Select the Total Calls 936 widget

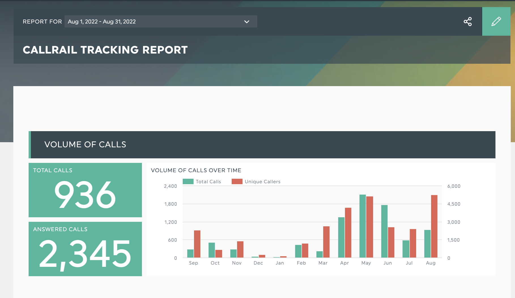click(x=85, y=190)
